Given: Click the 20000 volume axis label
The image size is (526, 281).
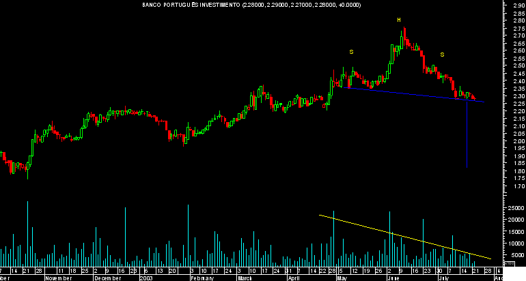Looking at the screenshot, I should click(x=517, y=220).
